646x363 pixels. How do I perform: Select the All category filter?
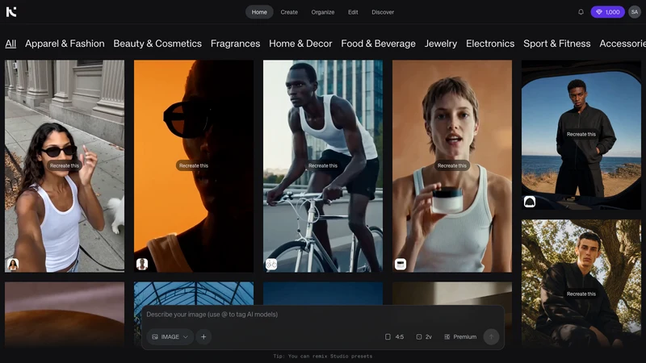10,44
